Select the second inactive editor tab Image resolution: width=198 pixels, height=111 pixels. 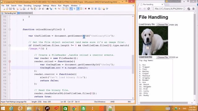coord(25,13)
